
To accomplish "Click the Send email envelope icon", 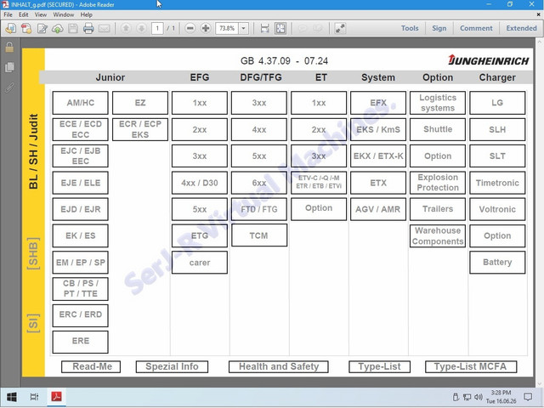I will [104, 28].
